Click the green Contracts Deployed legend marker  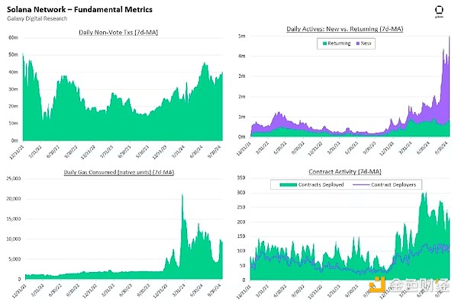(x=289, y=184)
